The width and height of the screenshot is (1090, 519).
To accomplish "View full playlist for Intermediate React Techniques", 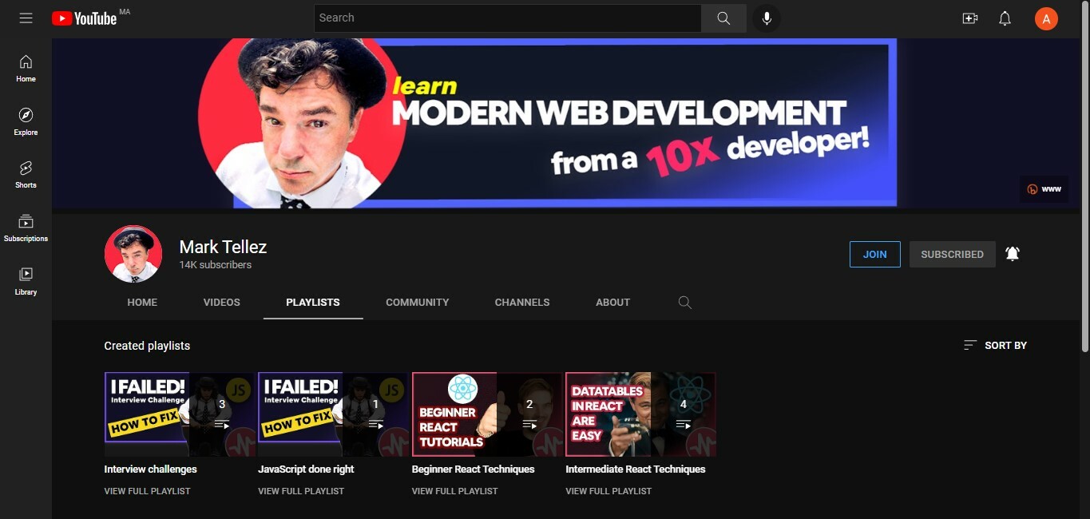I will pyautogui.click(x=608, y=491).
